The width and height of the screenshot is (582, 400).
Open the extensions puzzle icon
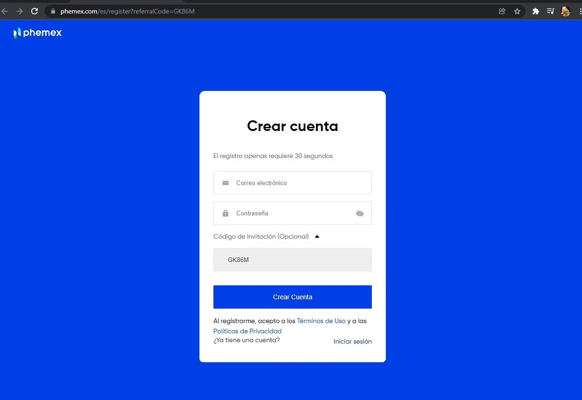[536, 11]
